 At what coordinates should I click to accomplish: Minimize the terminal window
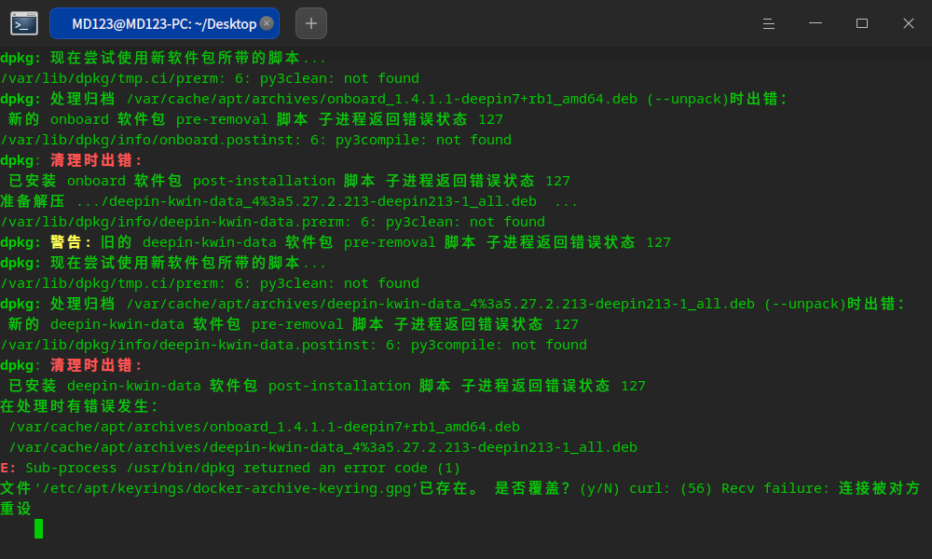pyautogui.click(x=815, y=24)
